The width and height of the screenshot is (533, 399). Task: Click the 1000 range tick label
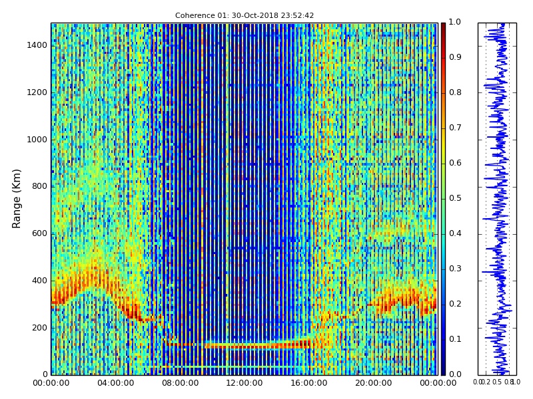(x=37, y=140)
